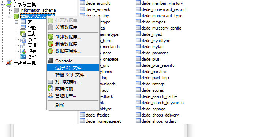Click the table icon next to dede_freelist

coord(82,115)
